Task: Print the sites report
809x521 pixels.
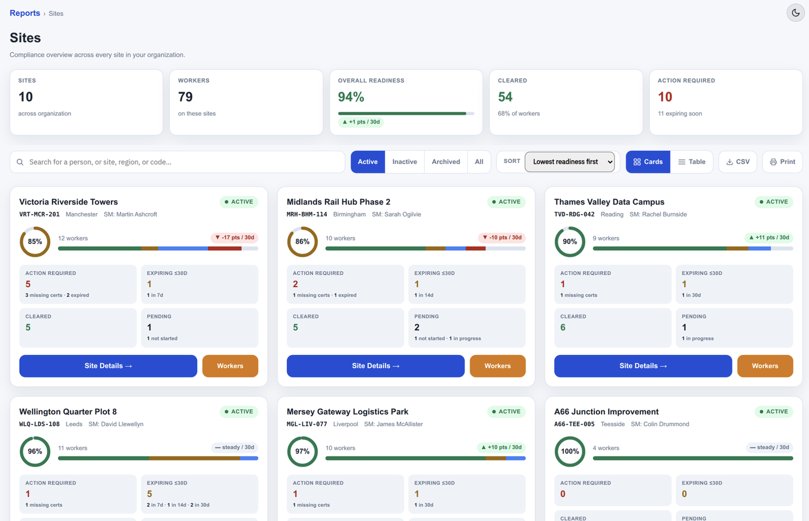Action: [x=782, y=162]
